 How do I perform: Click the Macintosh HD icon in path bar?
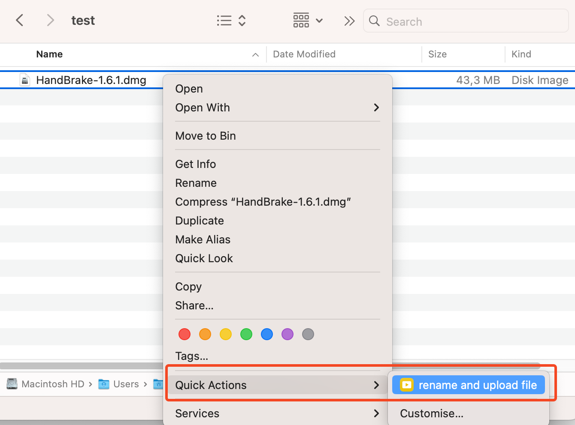point(11,384)
